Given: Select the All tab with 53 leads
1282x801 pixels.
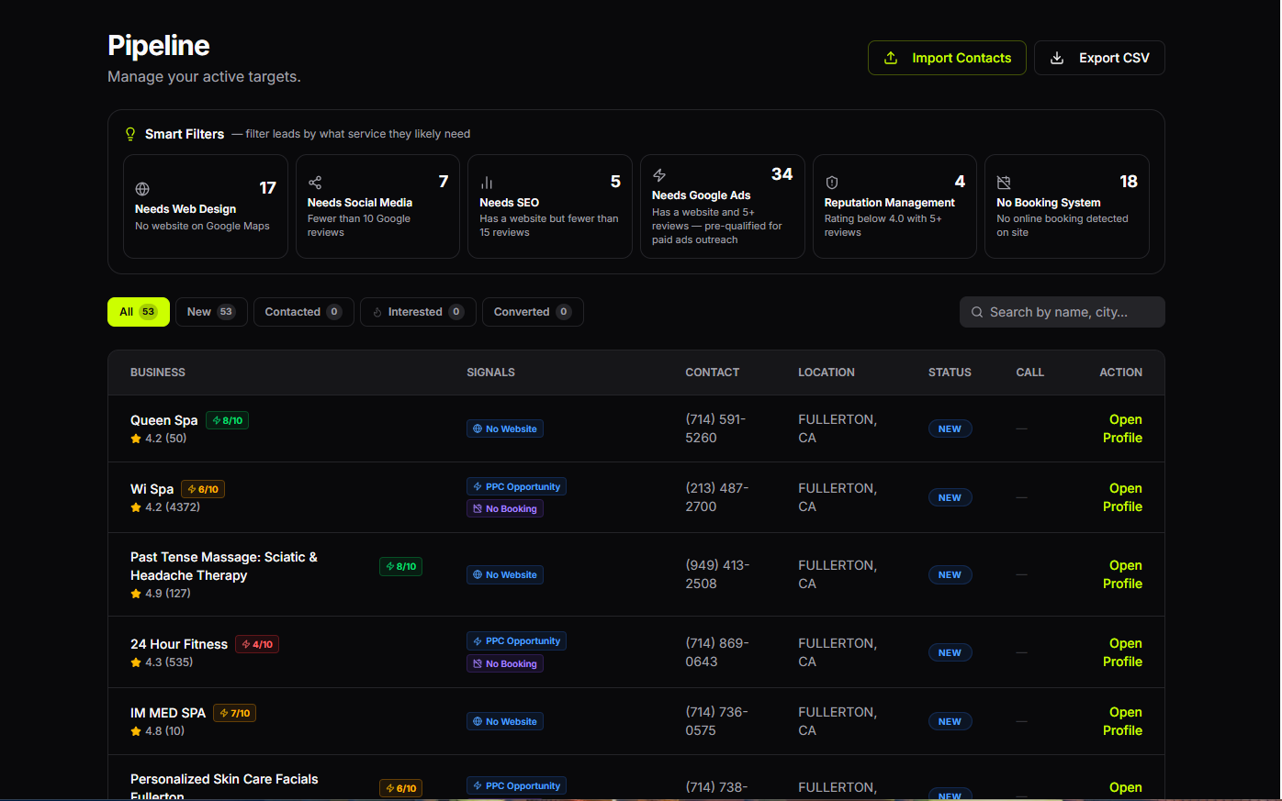Looking at the screenshot, I should (139, 312).
